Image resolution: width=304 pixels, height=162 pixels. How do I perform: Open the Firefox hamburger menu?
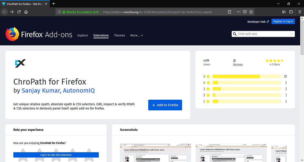click(x=299, y=12)
